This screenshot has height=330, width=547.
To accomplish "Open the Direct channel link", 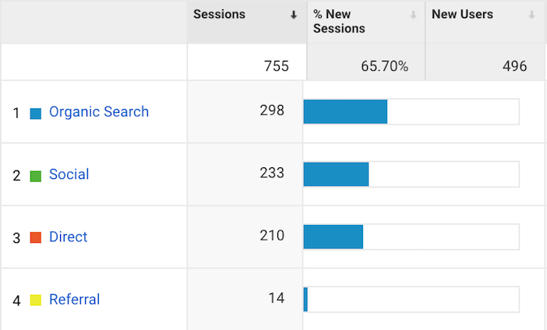I will click(68, 237).
